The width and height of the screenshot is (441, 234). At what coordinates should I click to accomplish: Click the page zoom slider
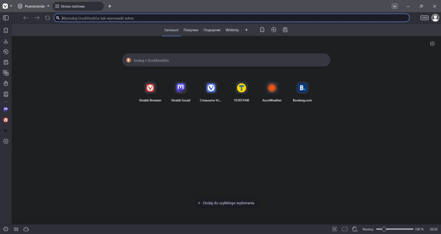[395, 229]
